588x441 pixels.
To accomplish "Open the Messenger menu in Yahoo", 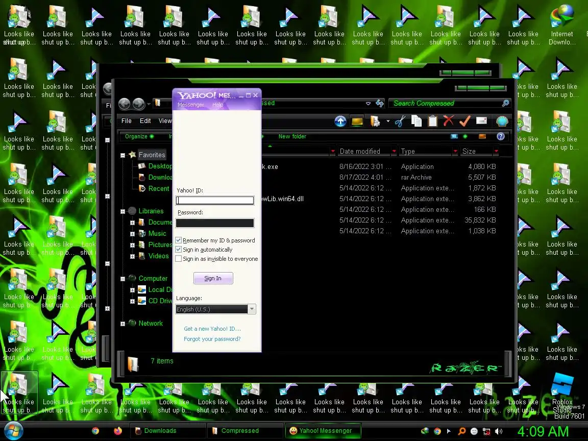I will (190, 105).
